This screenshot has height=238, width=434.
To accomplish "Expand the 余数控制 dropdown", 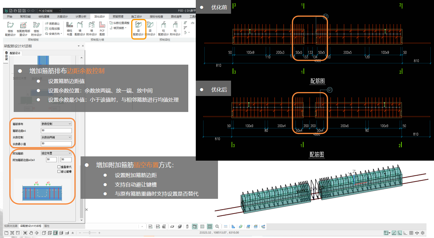I will coord(56,137).
